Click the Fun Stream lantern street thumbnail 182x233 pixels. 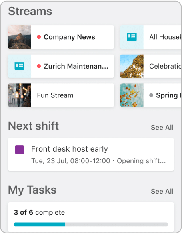click(20, 95)
